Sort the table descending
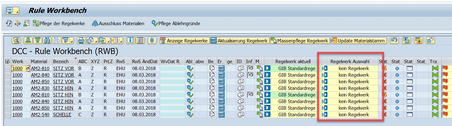Screen dimensions: 452x126 click(x=38, y=41)
